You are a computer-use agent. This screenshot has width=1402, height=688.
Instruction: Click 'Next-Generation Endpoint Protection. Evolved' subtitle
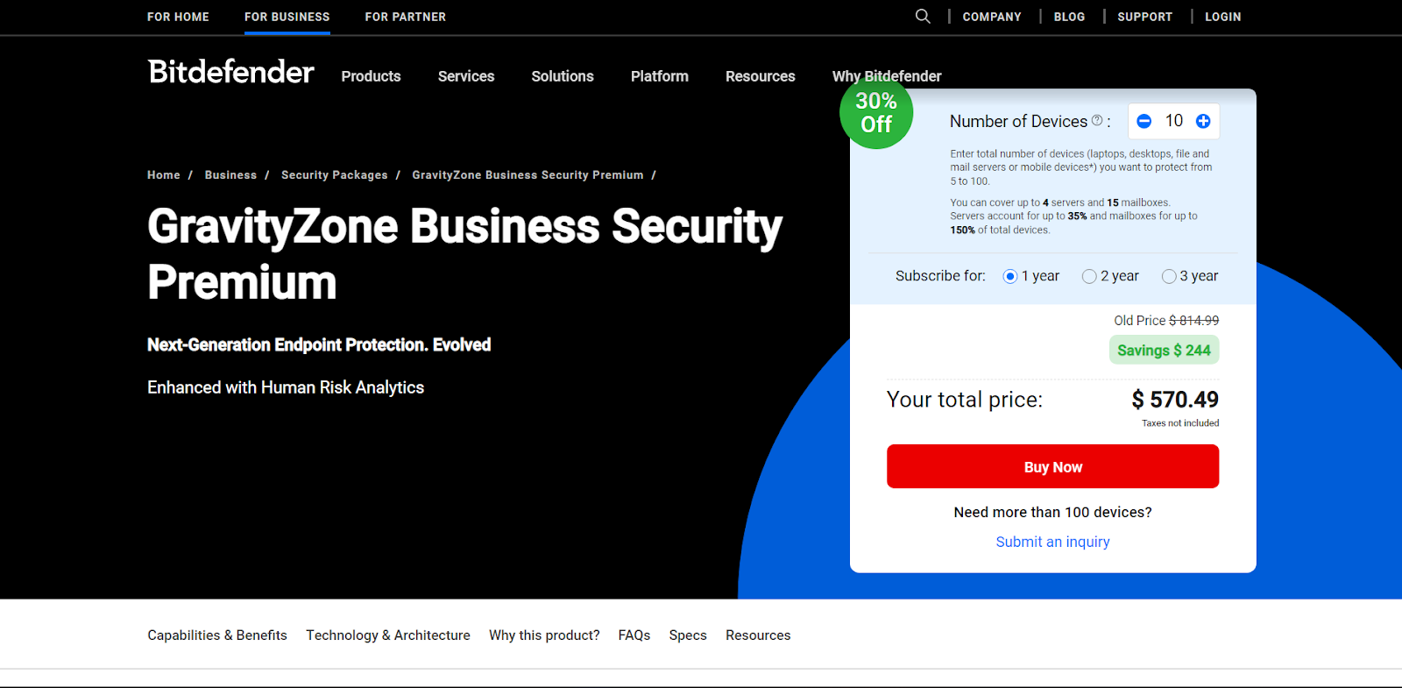[319, 344]
